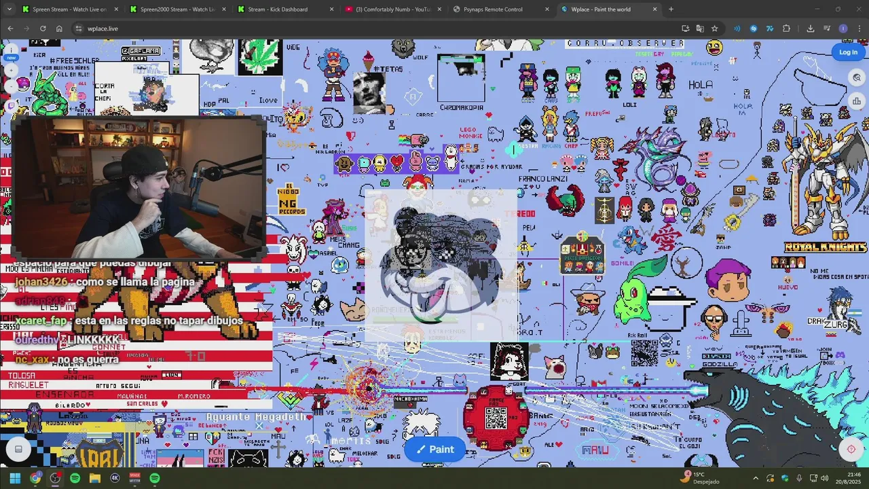869x489 pixels.
Task: Click the QR code in red circle
Action: 496,418
